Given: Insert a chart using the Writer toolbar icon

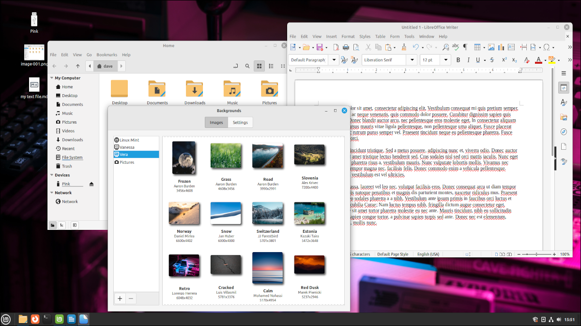Looking at the screenshot, I should 501,47.
